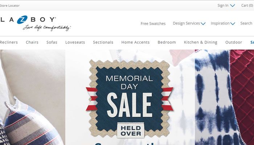Screen dimensions: 254x145
Task: Expand the Sign In chevron arrow
Action: 233,6
